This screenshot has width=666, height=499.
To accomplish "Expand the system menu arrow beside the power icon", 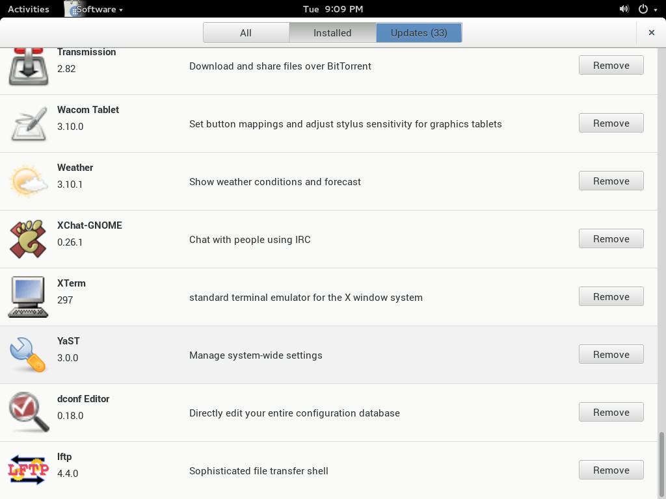I will 656,10.
